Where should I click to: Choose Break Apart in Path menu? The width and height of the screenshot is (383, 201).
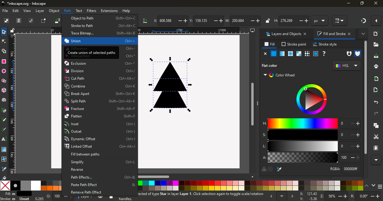tap(100, 94)
